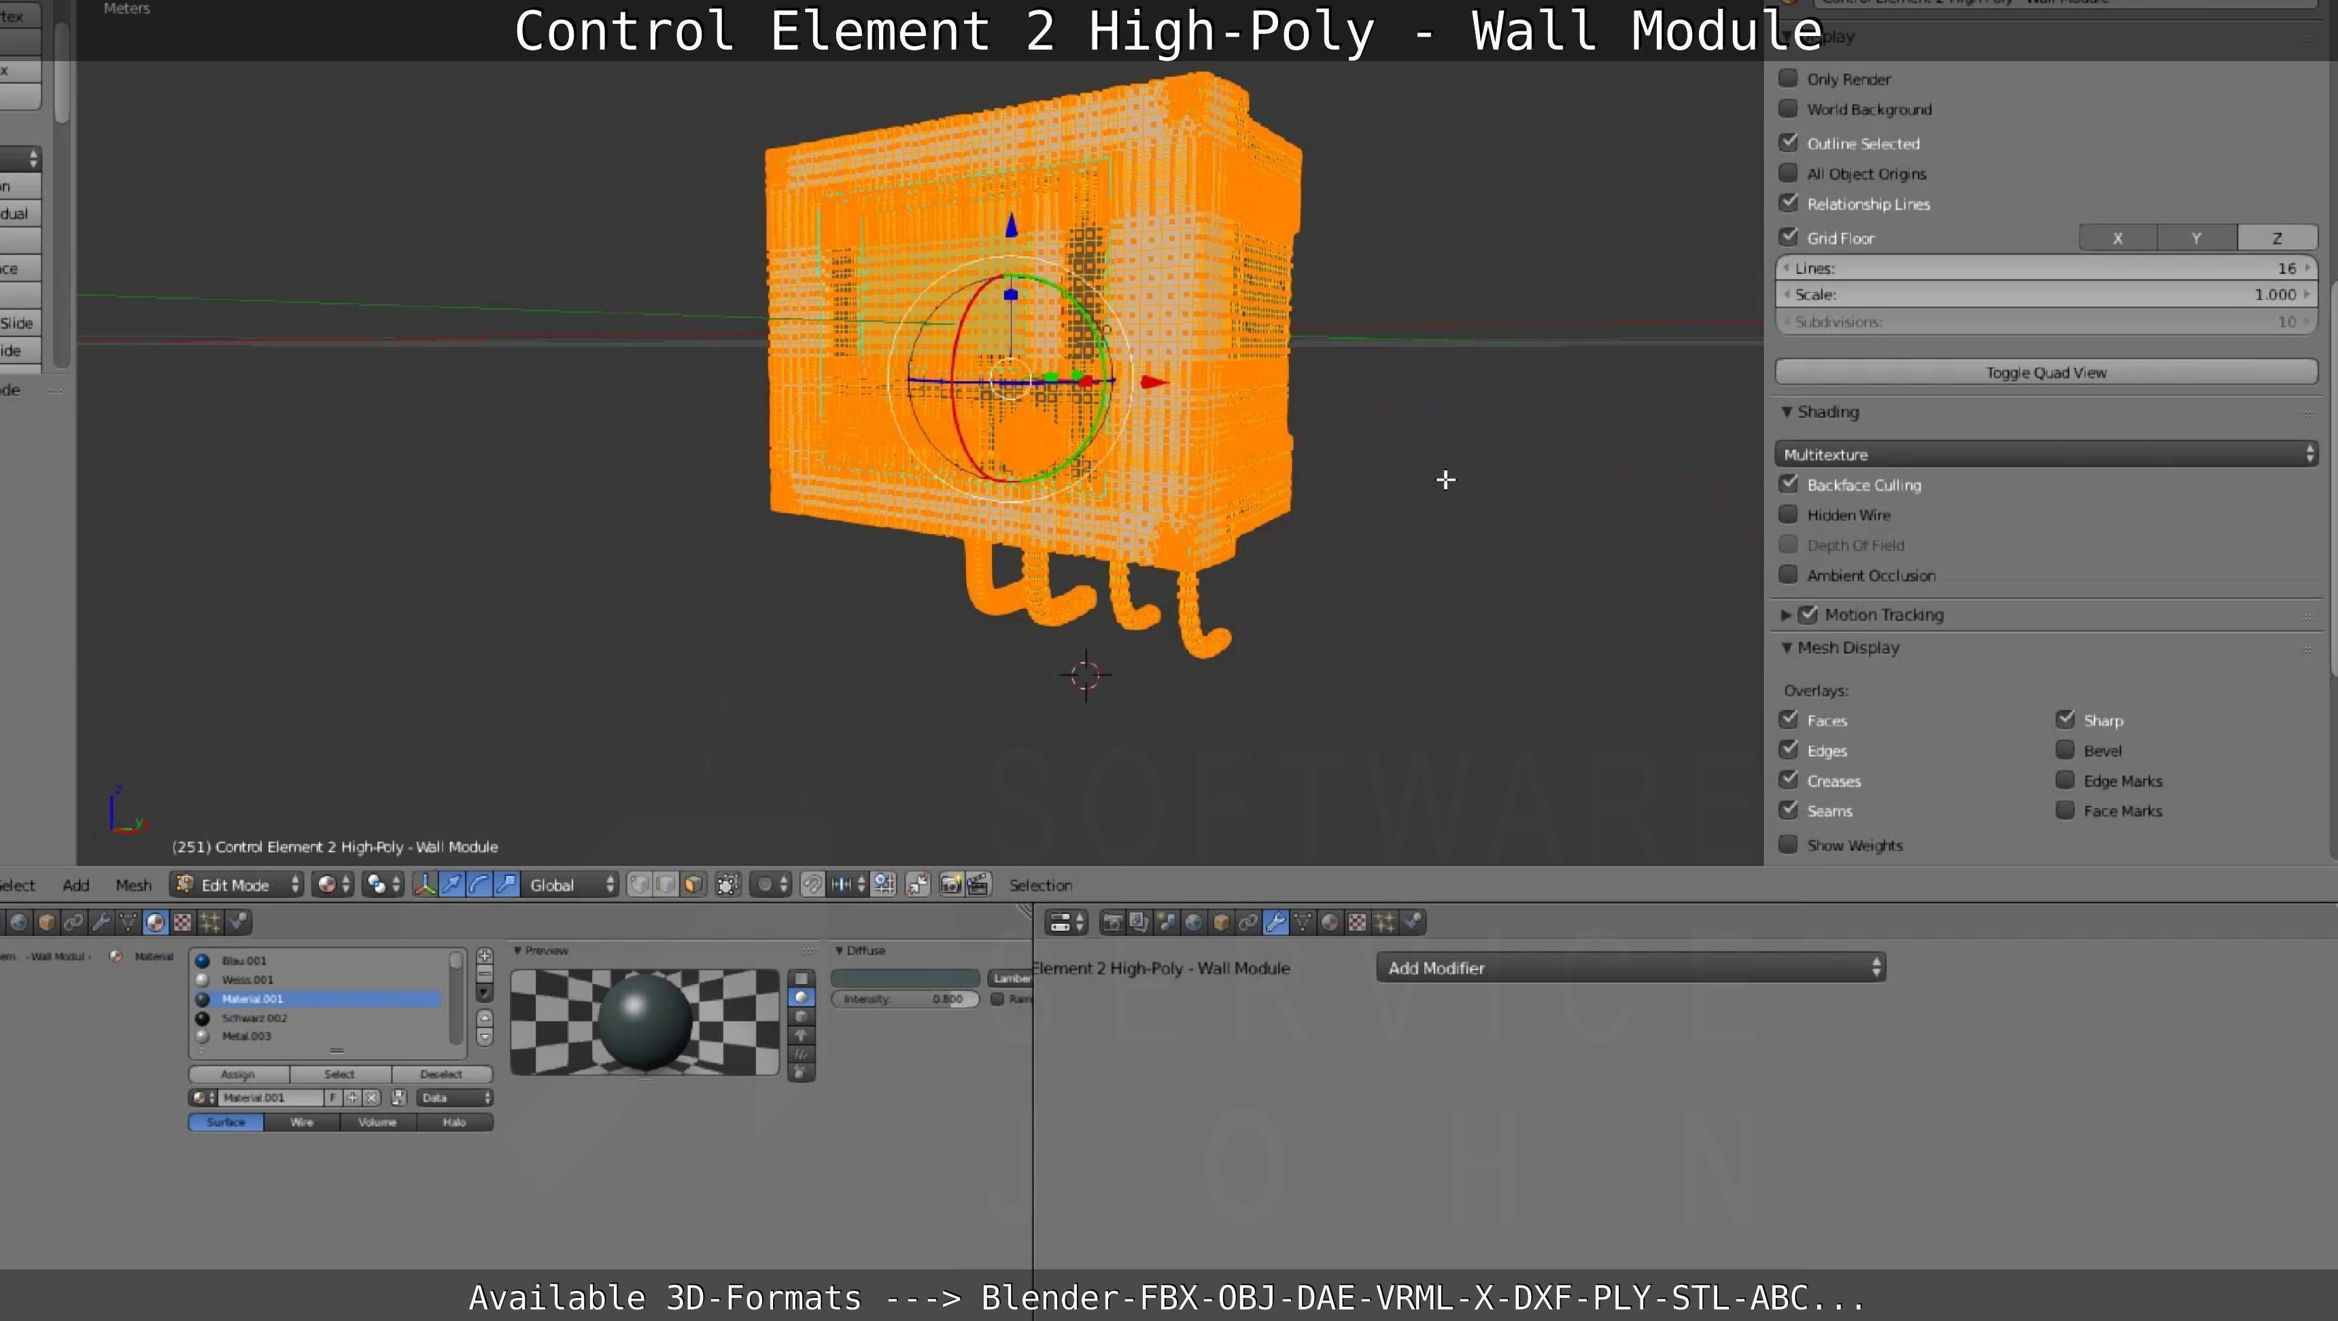Expand the Motion Tracking panel
The height and width of the screenshot is (1321, 2338).
pyautogui.click(x=1786, y=614)
